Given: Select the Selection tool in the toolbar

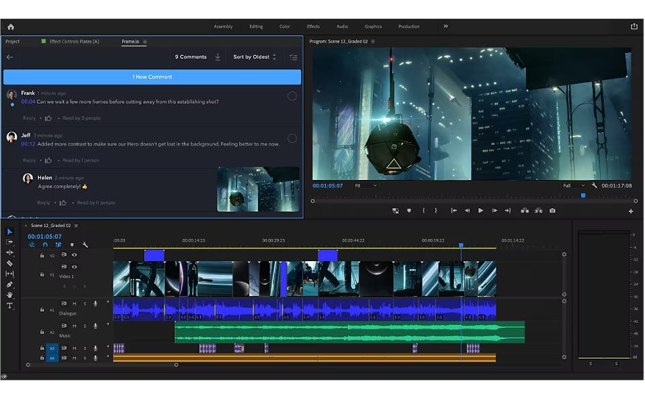Looking at the screenshot, I should 9,231.
